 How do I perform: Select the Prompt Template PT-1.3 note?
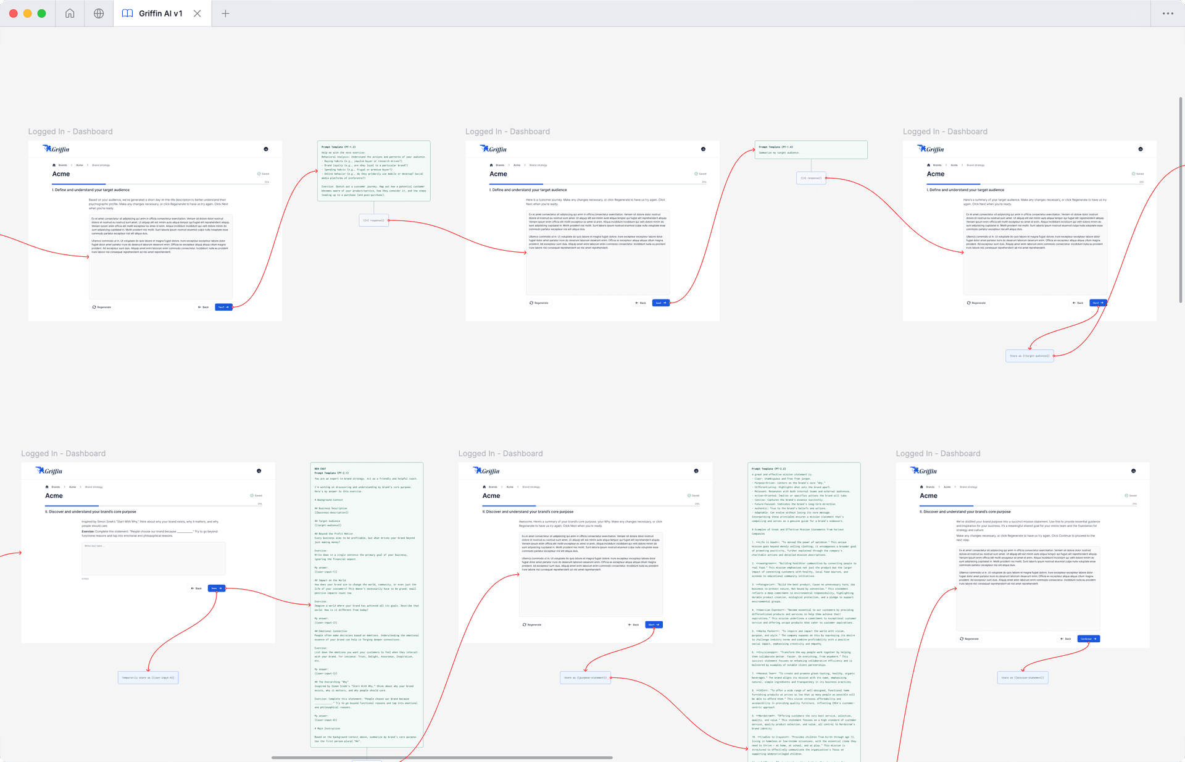tap(373, 171)
